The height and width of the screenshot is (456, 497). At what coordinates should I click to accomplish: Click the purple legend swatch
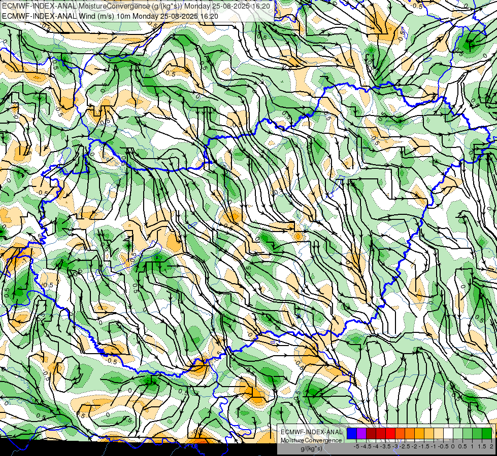(x=361, y=433)
